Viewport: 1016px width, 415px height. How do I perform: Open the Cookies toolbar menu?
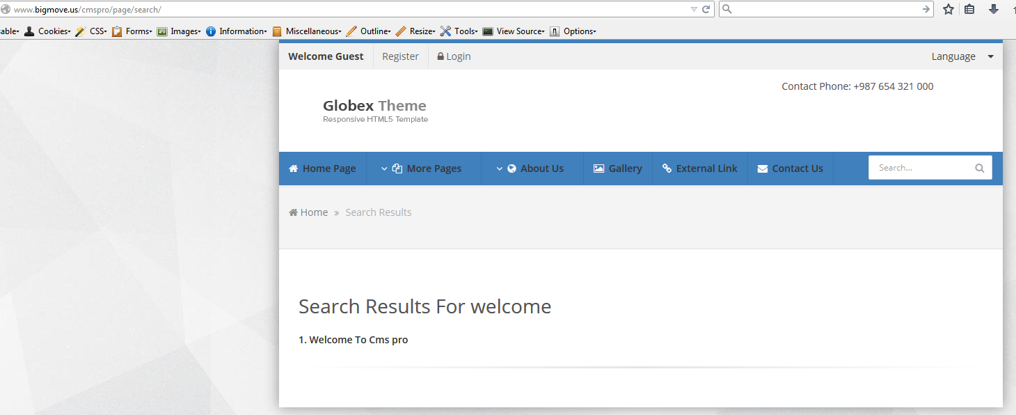pyautogui.click(x=54, y=31)
